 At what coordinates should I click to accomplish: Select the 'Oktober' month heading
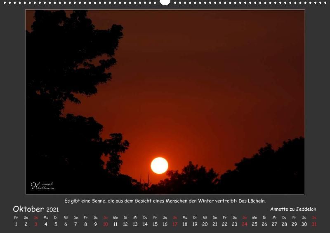pos(28,209)
